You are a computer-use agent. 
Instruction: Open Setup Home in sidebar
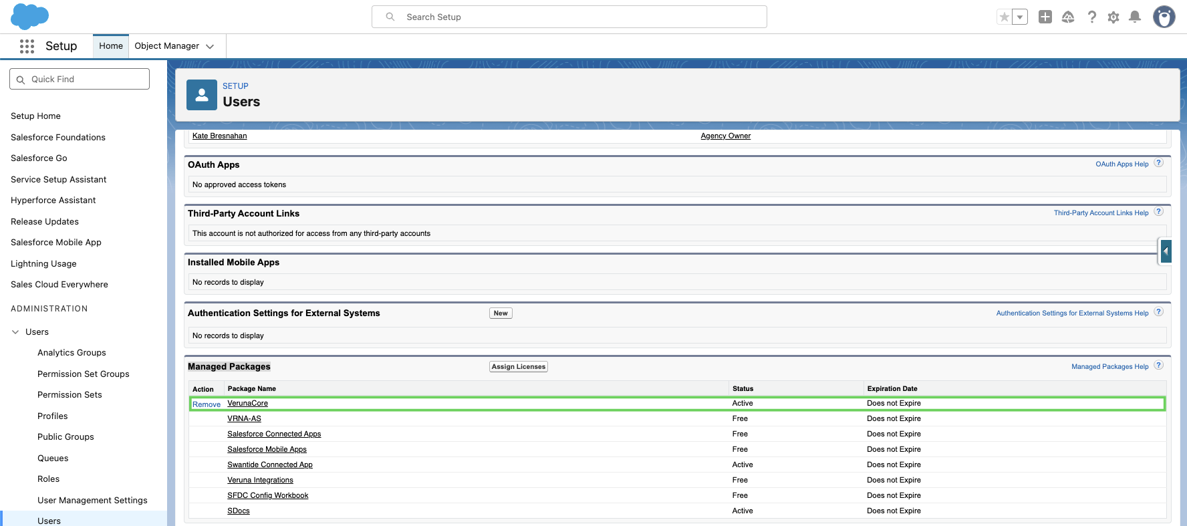click(35, 116)
